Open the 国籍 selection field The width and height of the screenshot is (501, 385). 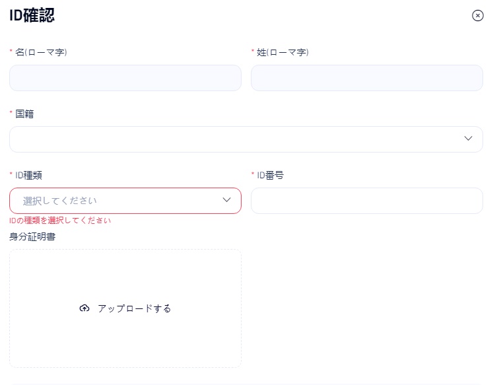(238, 139)
